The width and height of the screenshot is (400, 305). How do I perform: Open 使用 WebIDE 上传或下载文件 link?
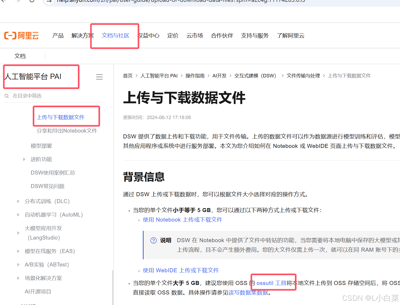pyautogui.click(x=181, y=270)
